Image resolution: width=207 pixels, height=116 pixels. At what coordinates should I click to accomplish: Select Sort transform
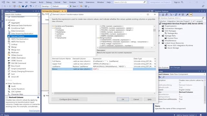[x=13, y=74]
